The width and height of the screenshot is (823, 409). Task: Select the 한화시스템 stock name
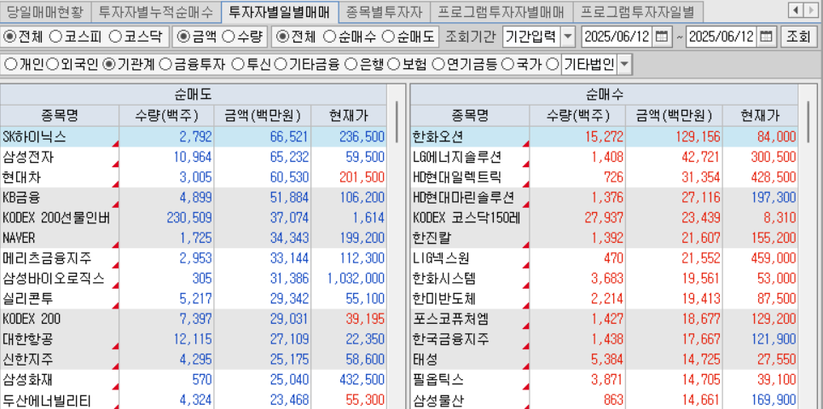tap(444, 279)
